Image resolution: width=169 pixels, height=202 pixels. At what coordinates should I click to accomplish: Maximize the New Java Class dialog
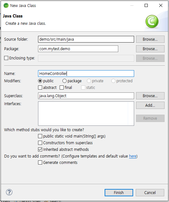[146, 5]
